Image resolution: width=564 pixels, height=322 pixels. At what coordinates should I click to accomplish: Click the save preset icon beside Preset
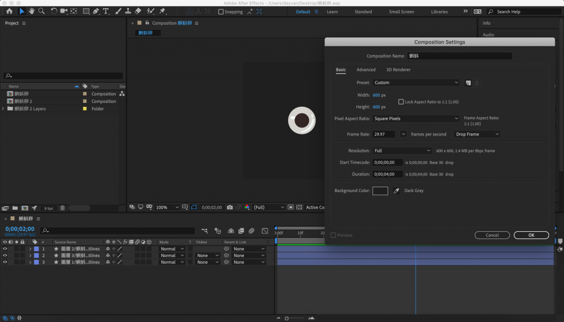[x=468, y=83]
